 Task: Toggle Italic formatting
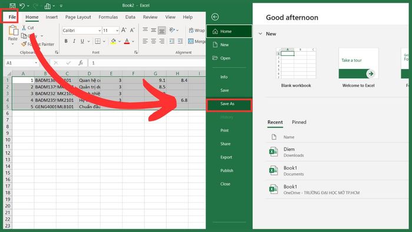coord(74,41)
